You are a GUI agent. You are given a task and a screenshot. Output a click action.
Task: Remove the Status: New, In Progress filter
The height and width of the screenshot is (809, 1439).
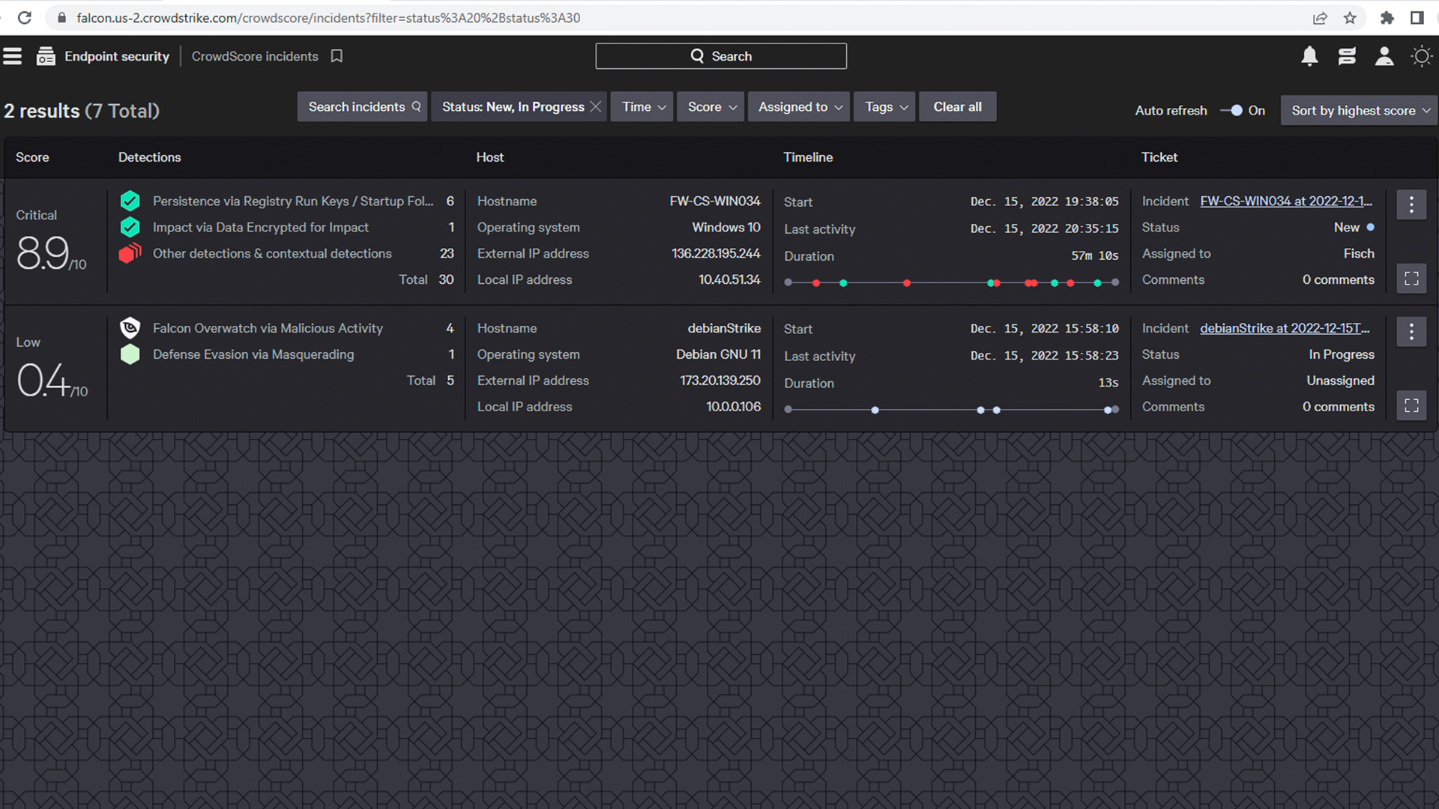click(596, 107)
